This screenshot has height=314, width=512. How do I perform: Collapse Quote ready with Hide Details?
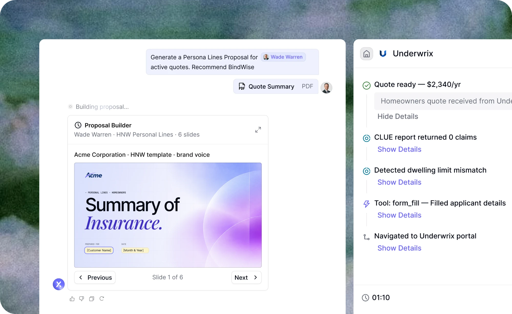pos(398,116)
